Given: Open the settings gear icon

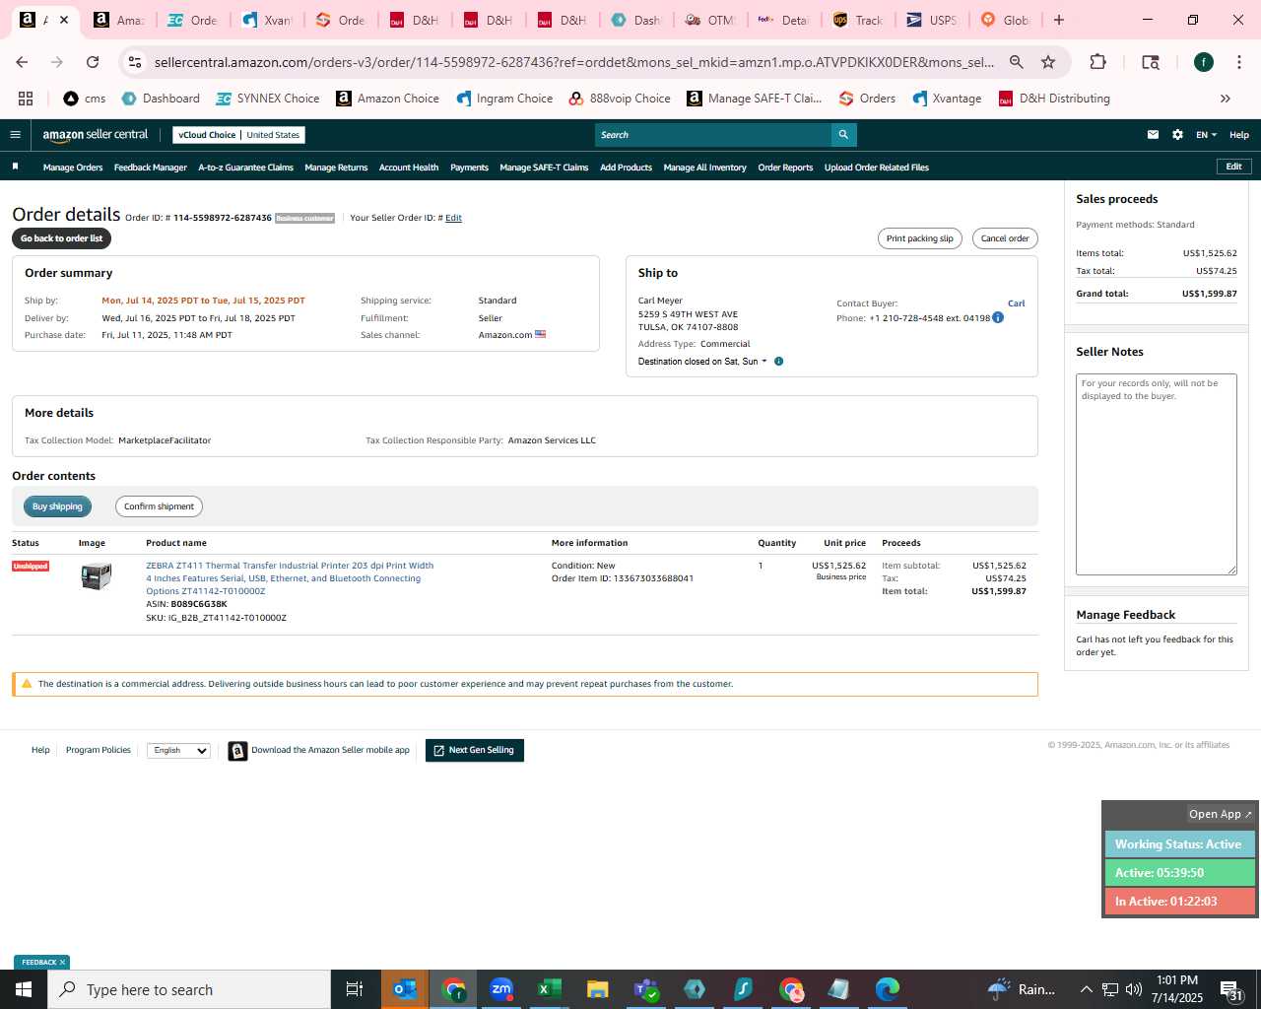Looking at the screenshot, I should click(1177, 135).
